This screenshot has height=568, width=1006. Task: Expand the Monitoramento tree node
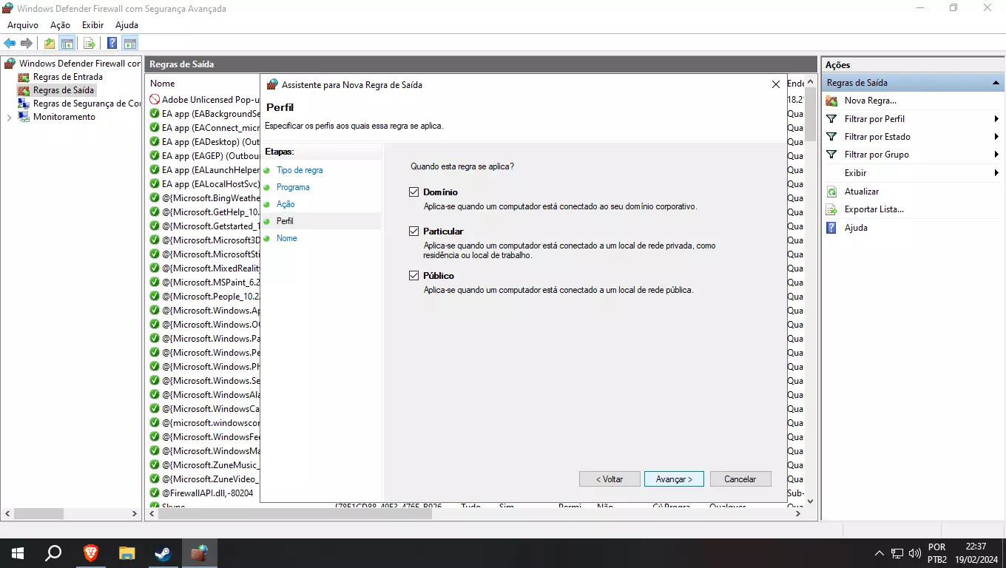pos(9,117)
